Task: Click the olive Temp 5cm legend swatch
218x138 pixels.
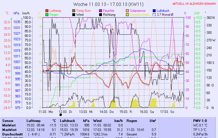Action: [74, 11]
